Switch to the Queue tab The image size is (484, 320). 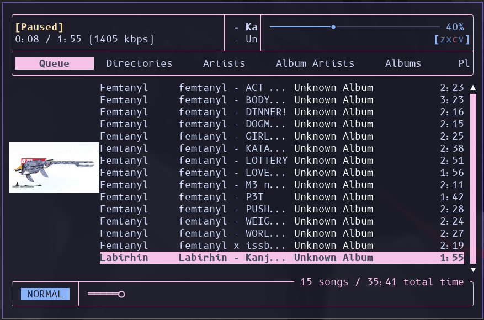[x=54, y=63]
